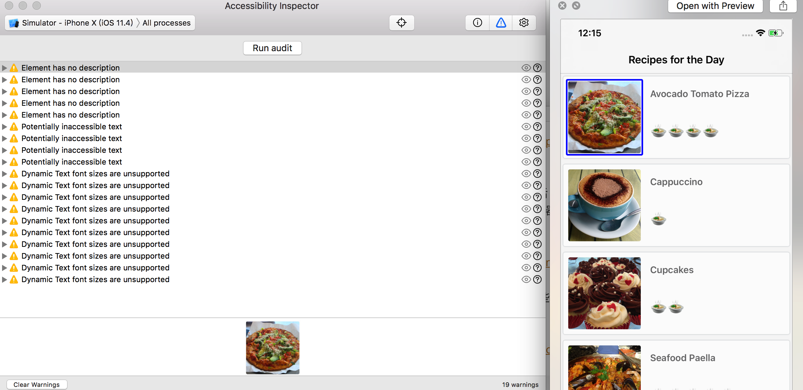803x390 pixels.
Task: Toggle eye icon for first 'Element has no description'
Action: pyautogui.click(x=526, y=68)
